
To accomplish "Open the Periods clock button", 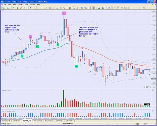I will coord(103,8).
